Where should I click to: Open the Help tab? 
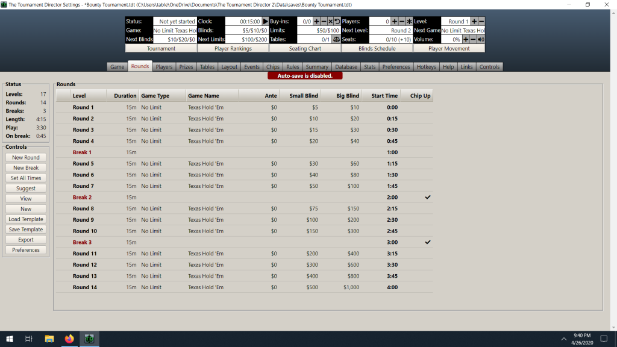point(448,67)
